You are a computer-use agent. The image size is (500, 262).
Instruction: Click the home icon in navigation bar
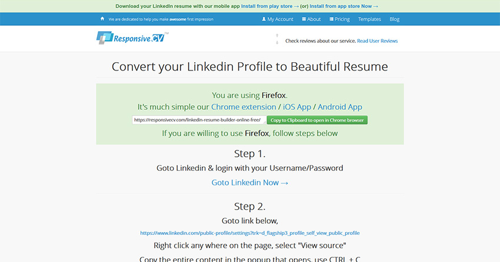102,19
